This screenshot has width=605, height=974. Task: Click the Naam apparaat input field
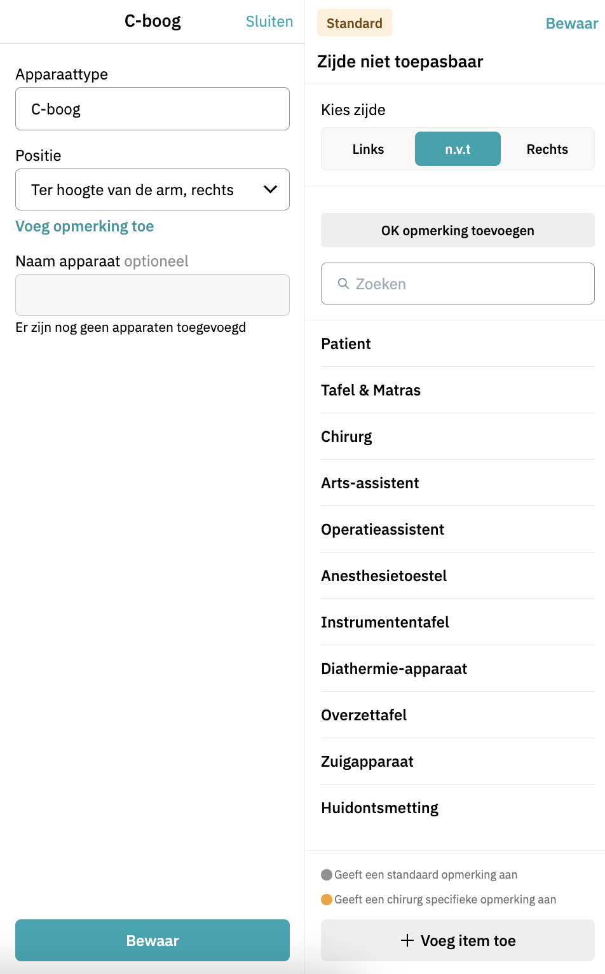[153, 295]
